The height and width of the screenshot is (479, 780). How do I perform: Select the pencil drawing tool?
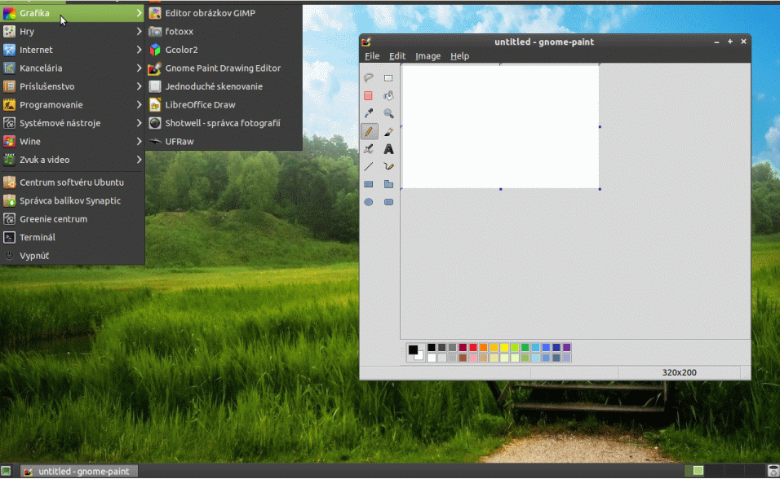369,131
